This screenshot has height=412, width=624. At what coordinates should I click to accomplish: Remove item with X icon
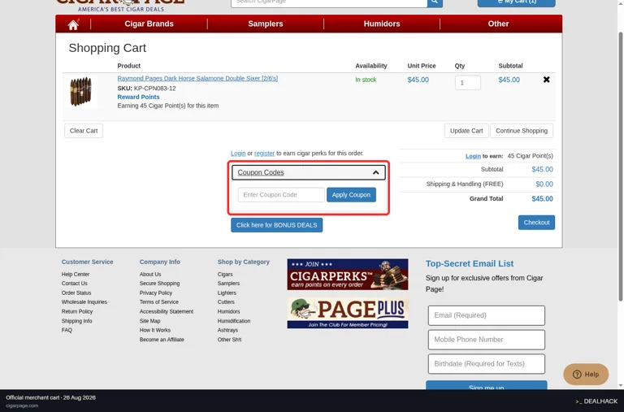(546, 80)
